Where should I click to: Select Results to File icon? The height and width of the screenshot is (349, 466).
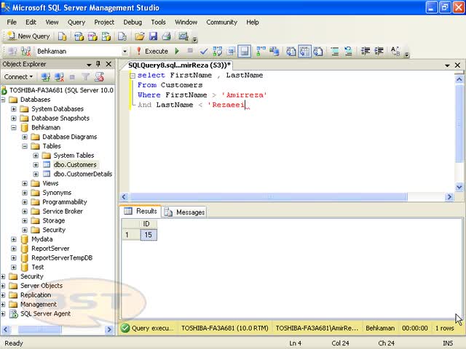pos(318,52)
